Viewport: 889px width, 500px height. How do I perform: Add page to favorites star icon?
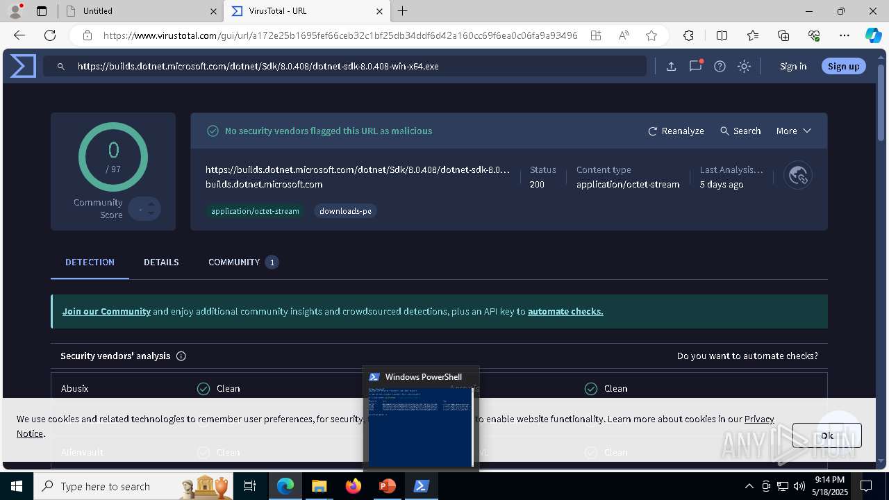651,35
